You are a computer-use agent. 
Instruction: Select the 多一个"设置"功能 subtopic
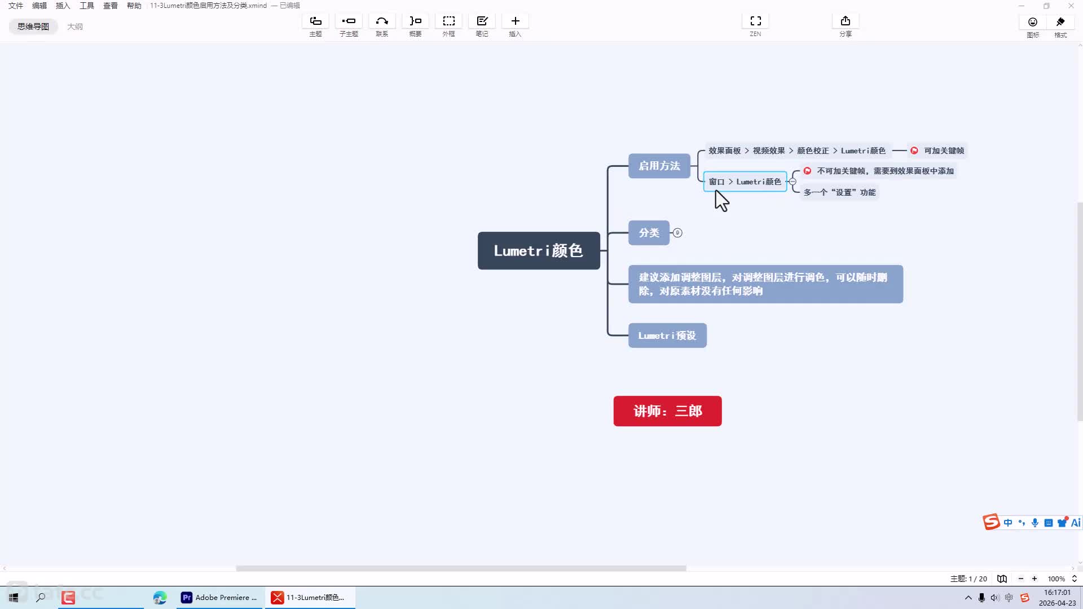pos(839,192)
